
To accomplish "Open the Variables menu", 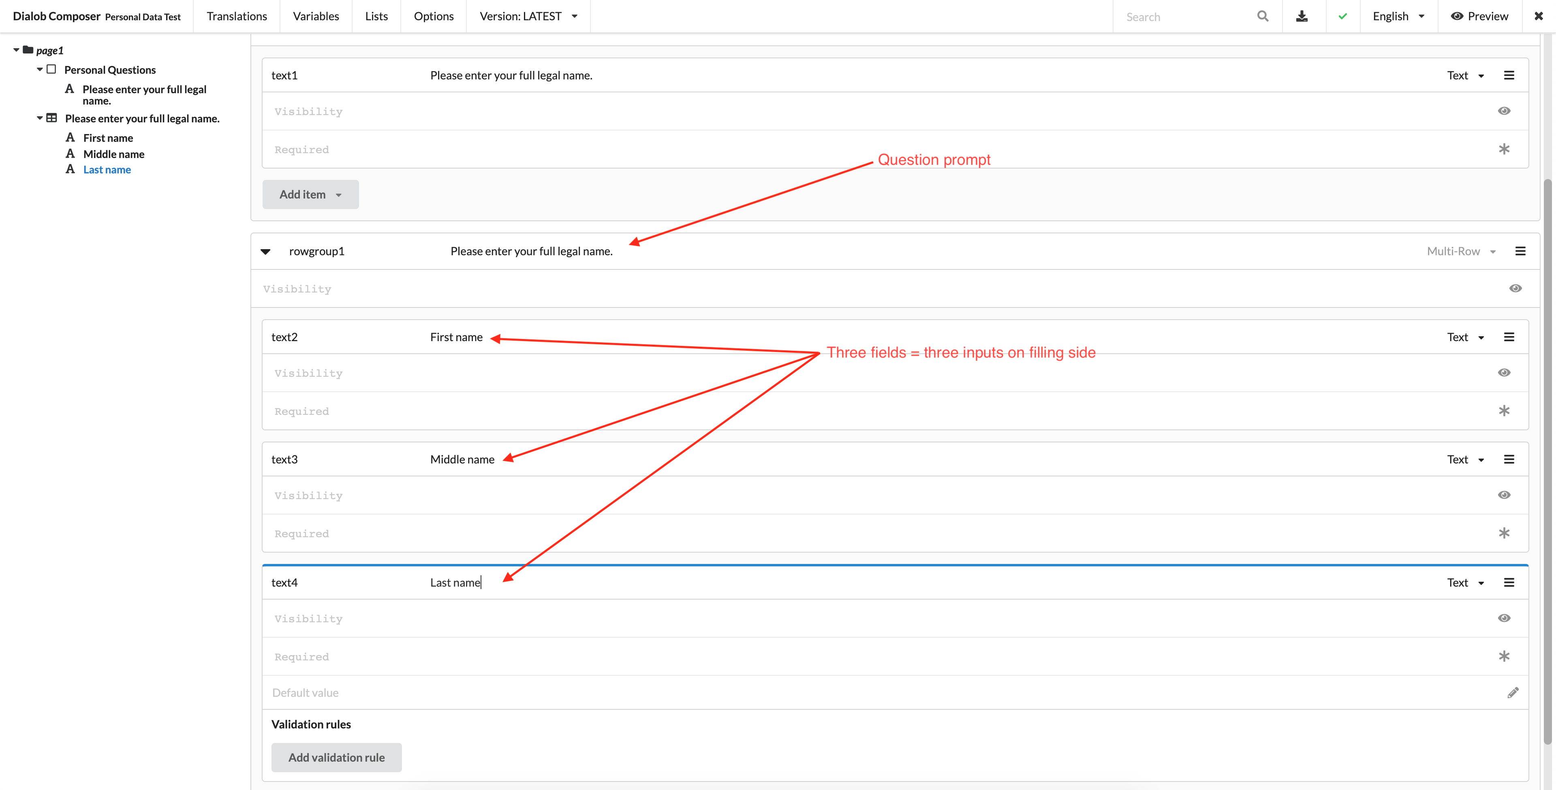I will pos(315,16).
